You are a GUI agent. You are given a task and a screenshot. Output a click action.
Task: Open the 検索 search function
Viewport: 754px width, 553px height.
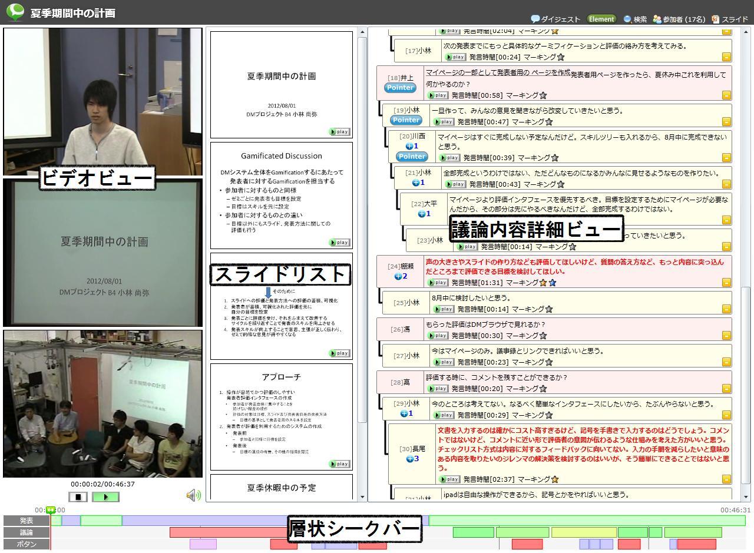635,19
